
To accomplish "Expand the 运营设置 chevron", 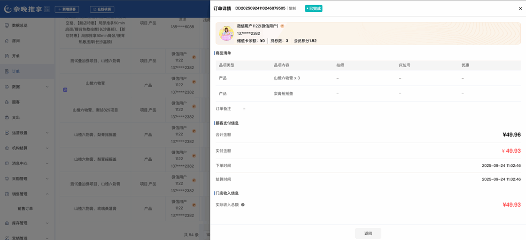I will [47, 133].
